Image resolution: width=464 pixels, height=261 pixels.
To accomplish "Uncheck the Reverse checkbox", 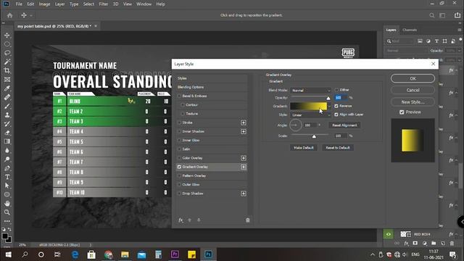I will [x=336, y=106].
